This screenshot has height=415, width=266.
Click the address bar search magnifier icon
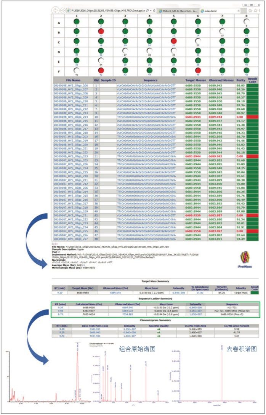point(147,11)
